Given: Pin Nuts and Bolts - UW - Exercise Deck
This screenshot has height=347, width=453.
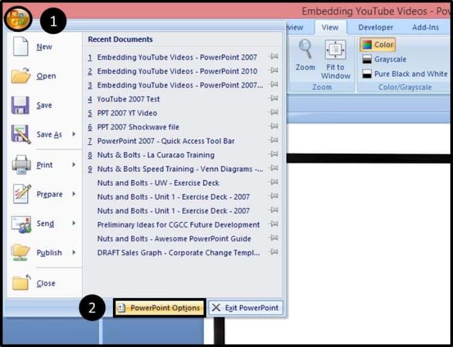Looking at the screenshot, I should click(273, 182).
